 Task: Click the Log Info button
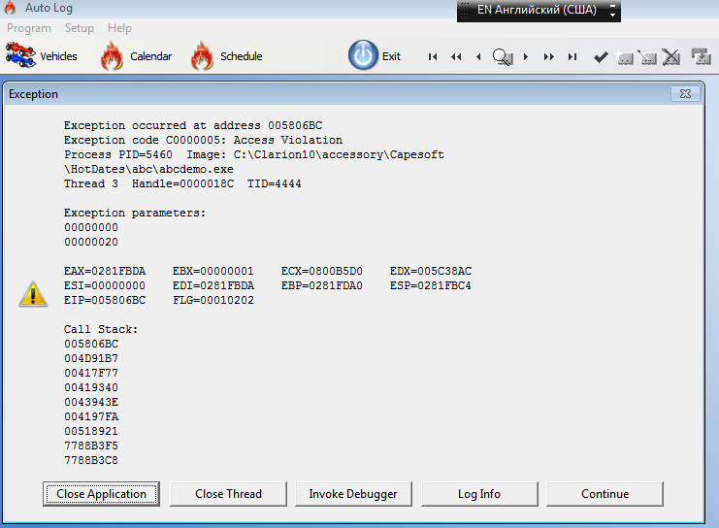[478, 494]
